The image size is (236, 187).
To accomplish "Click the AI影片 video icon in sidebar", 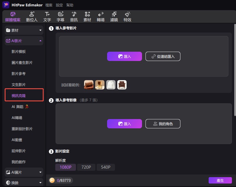I will tap(8, 41).
